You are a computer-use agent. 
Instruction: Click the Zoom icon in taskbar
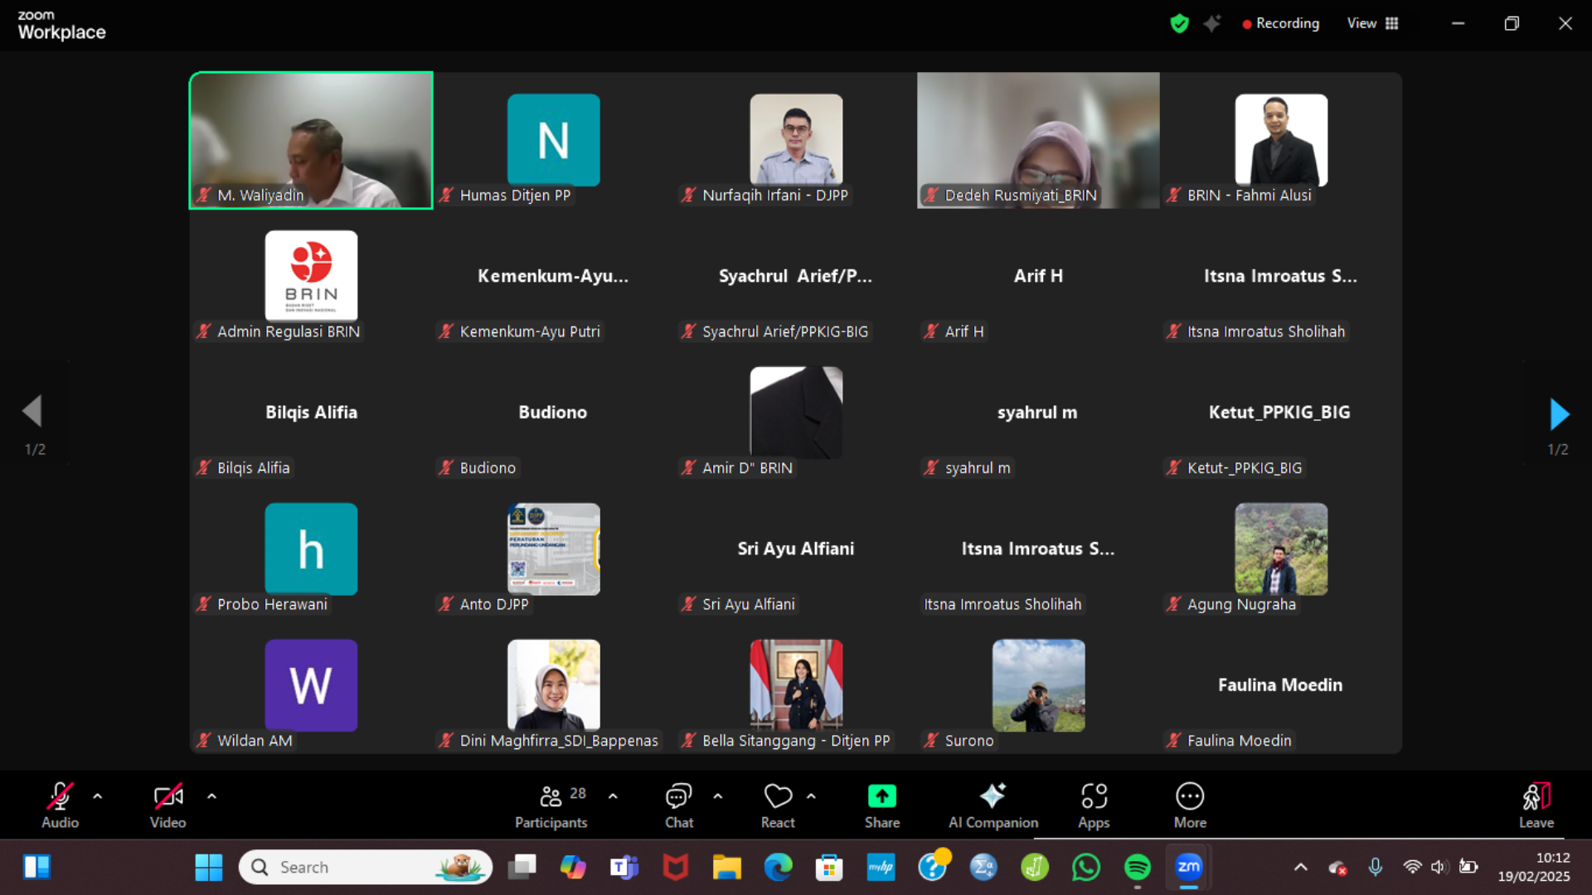(1189, 868)
